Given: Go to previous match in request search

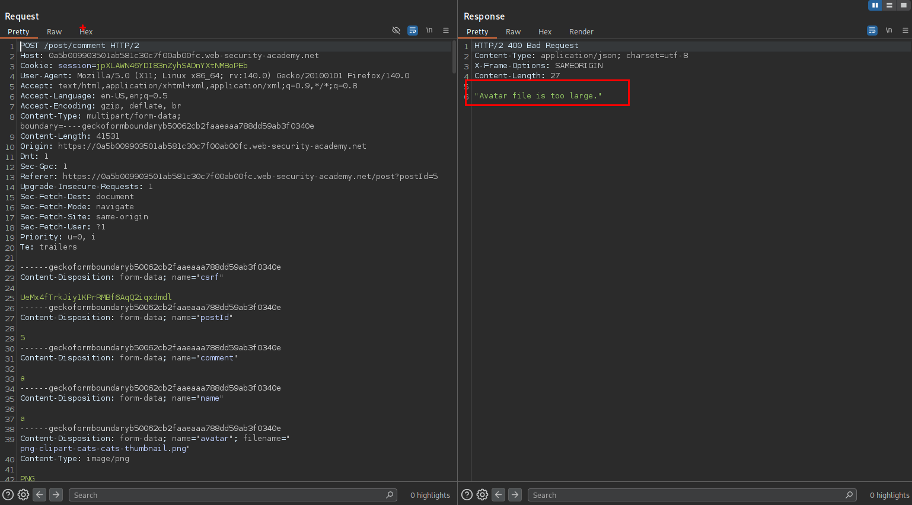Looking at the screenshot, I should pyautogui.click(x=40, y=495).
